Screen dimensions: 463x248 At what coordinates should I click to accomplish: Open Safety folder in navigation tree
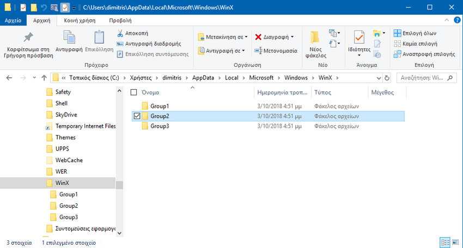(x=63, y=92)
